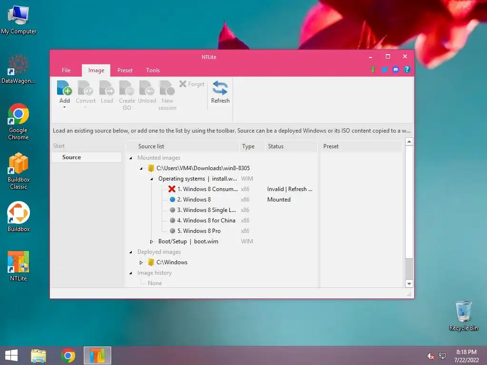The height and width of the screenshot is (365, 487).
Task: Click the taskbar clock showing 8:18 PM
Action: coord(466,356)
